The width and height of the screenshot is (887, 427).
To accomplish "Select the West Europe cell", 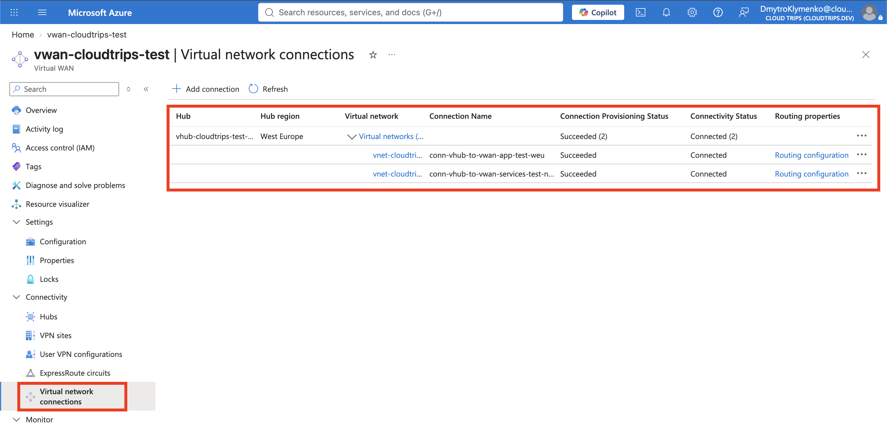I will click(x=282, y=137).
